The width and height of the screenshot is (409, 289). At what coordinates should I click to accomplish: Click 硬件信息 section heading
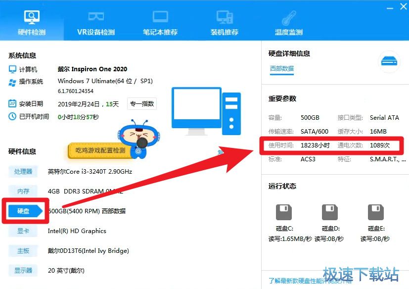pos(22,151)
